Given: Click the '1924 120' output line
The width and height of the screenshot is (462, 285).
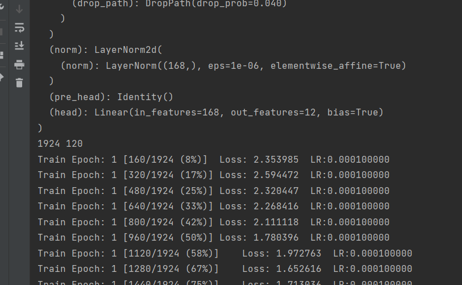Looking at the screenshot, I should 60,144.
